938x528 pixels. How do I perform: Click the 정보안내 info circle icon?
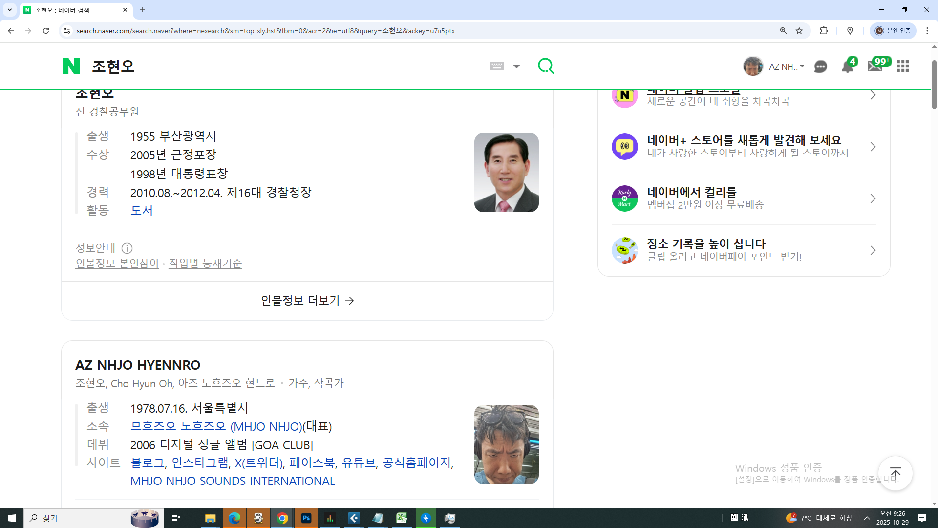tap(127, 248)
